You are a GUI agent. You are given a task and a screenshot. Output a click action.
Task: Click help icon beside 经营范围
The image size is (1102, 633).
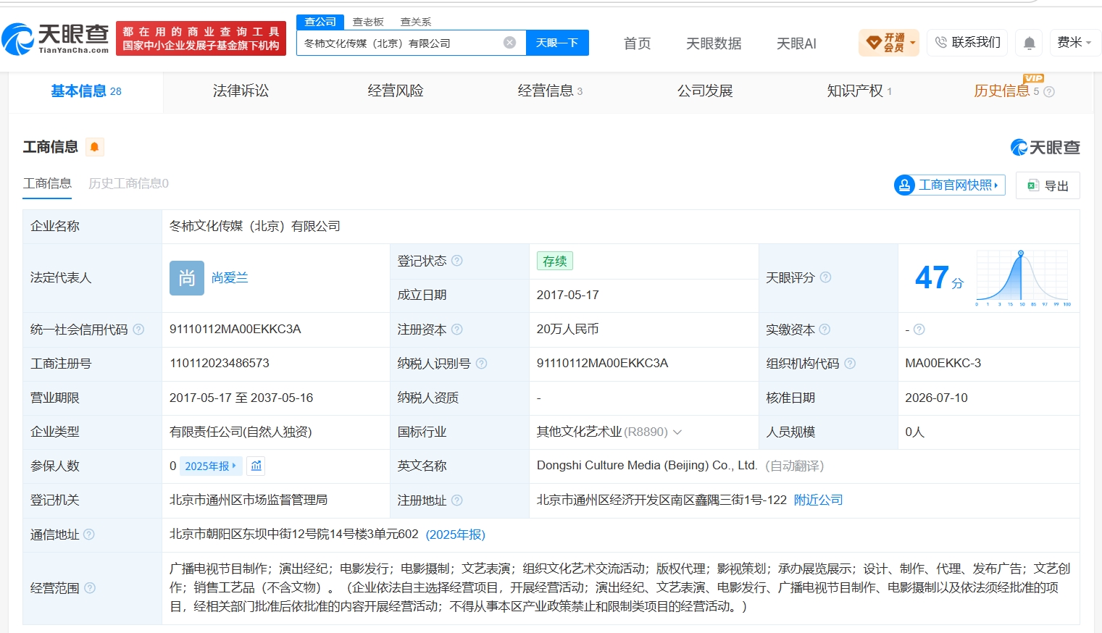click(x=90, y=588)
